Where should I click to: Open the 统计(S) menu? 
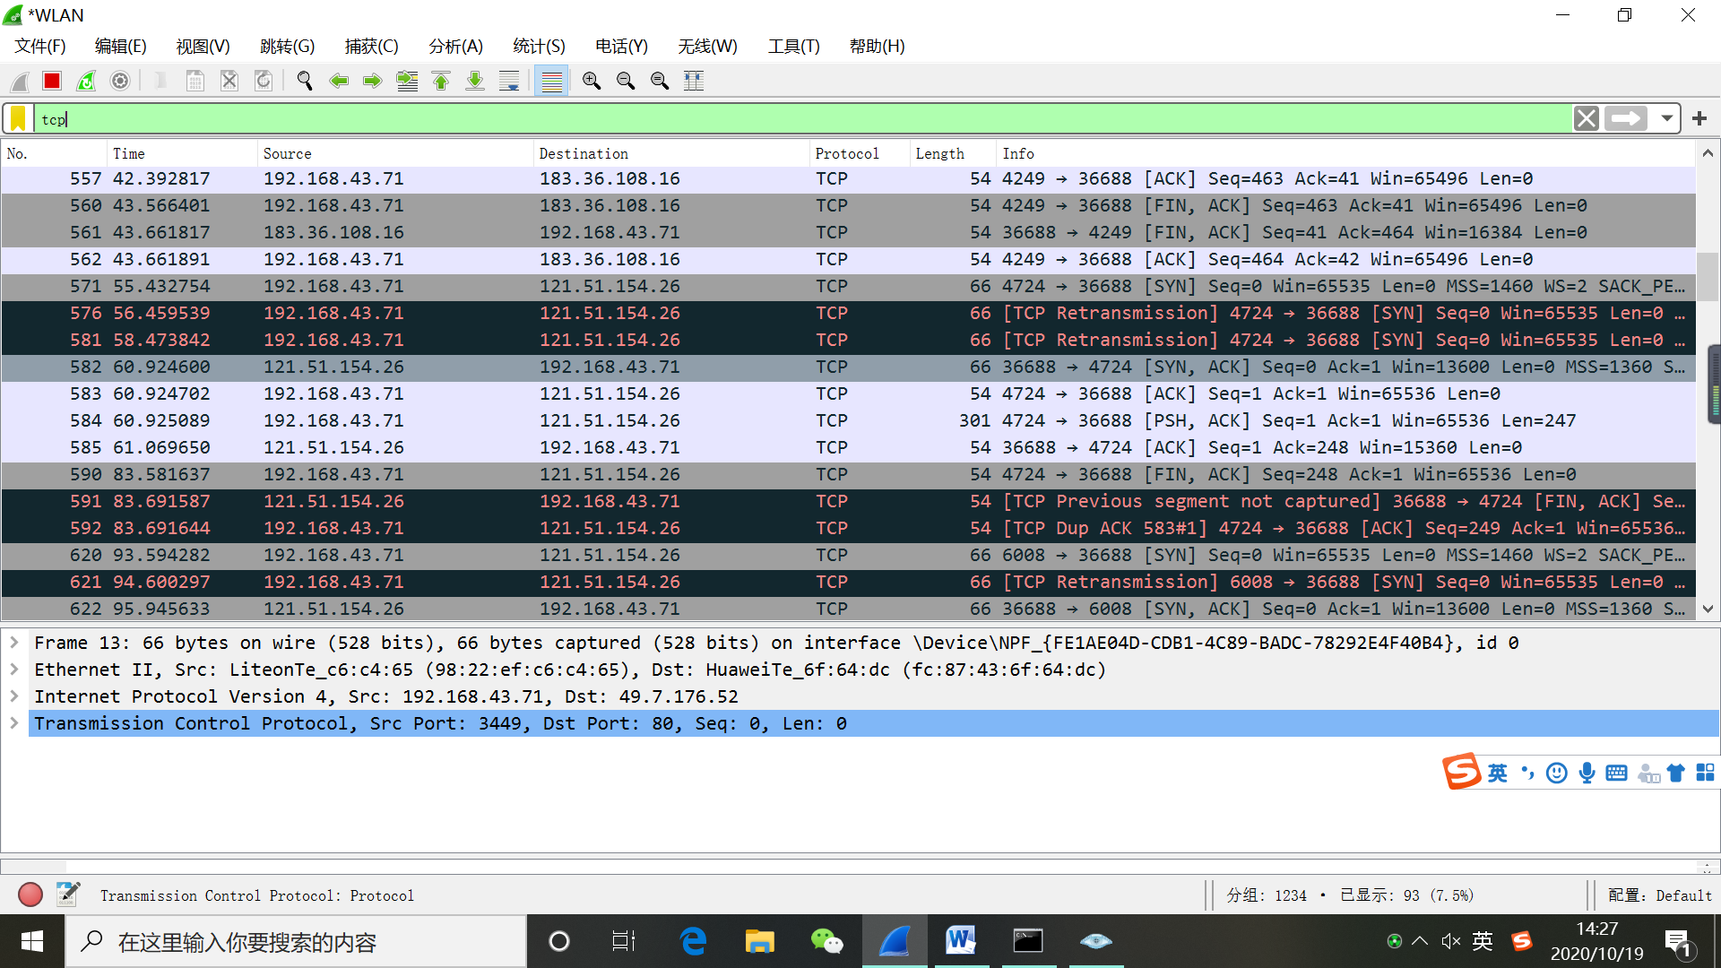click(x=539, y=46)
